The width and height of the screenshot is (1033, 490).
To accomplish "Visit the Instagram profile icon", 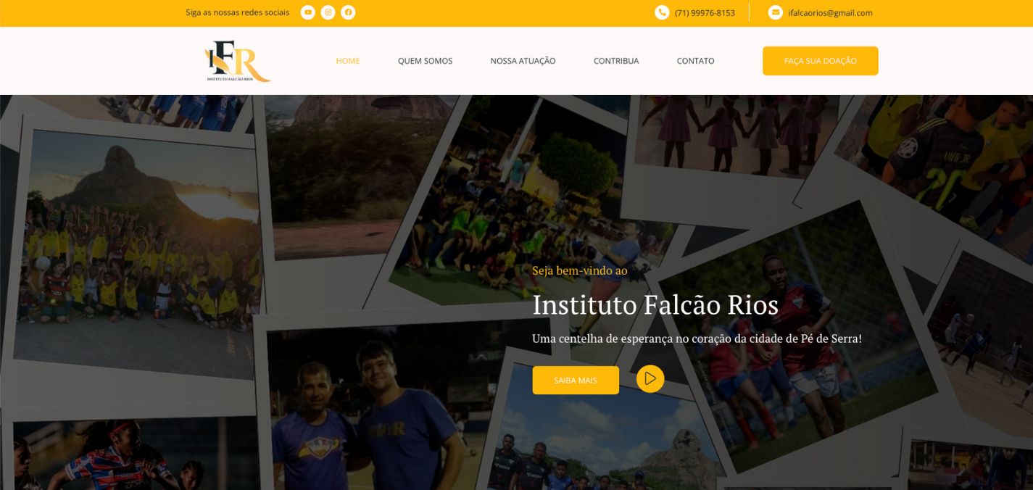I will [328, 12].
